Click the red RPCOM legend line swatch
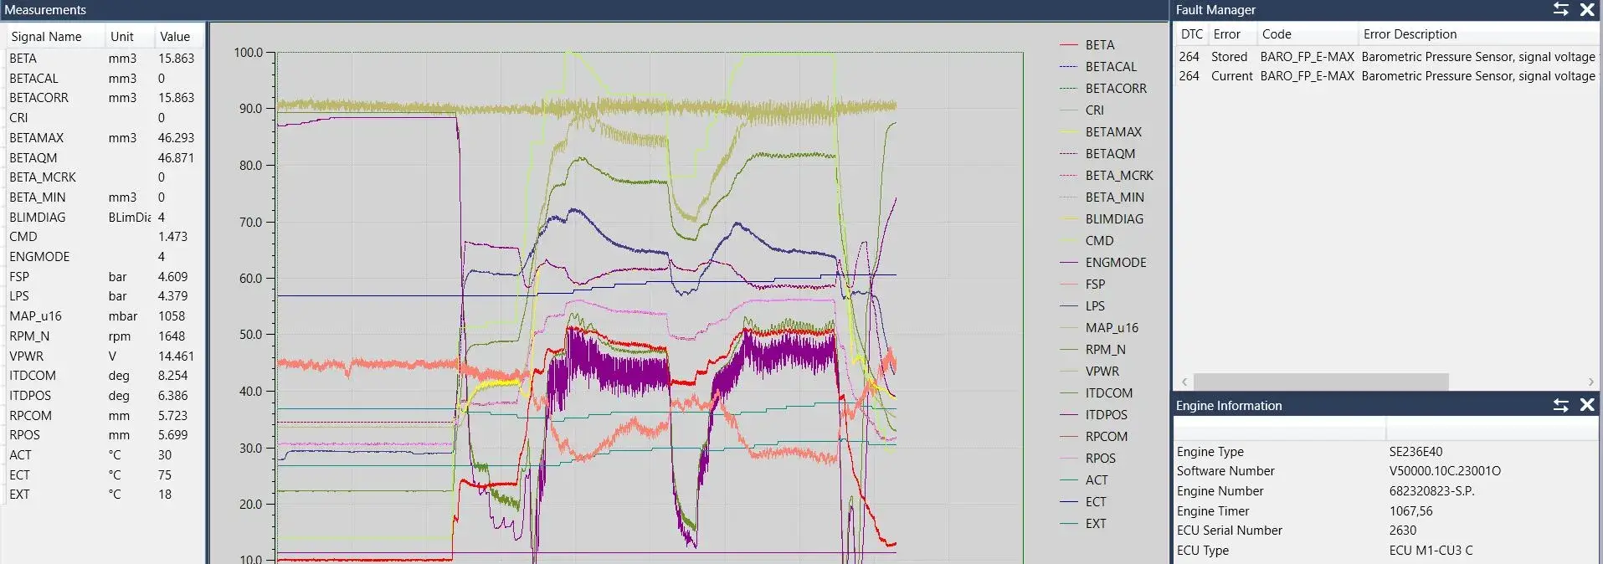1603x564 pixels. [1068, 437]
